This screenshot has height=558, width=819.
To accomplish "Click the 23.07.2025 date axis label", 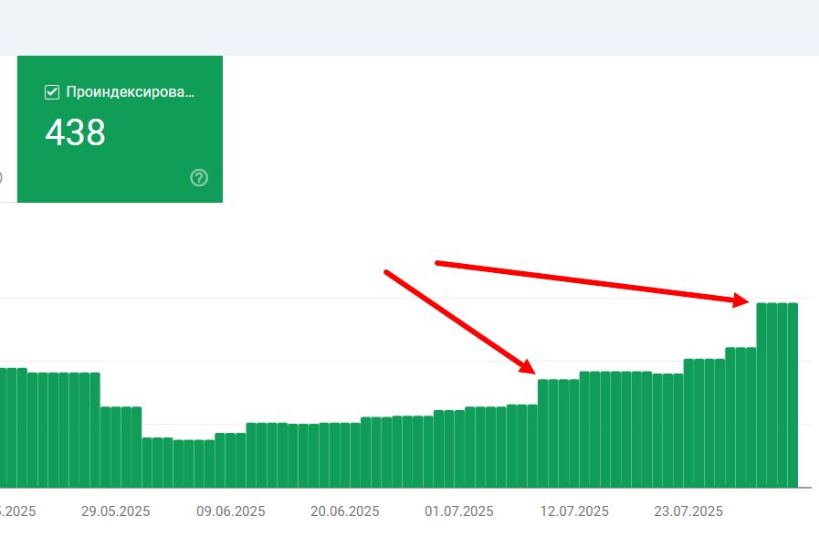I will [688, 511].
